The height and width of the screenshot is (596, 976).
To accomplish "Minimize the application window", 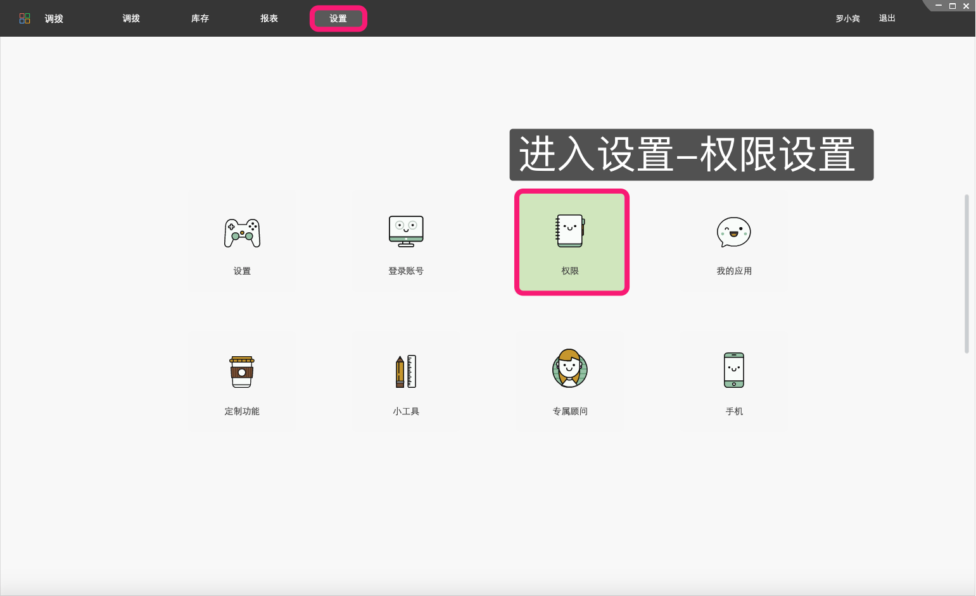I will click(x=939, y=6).
